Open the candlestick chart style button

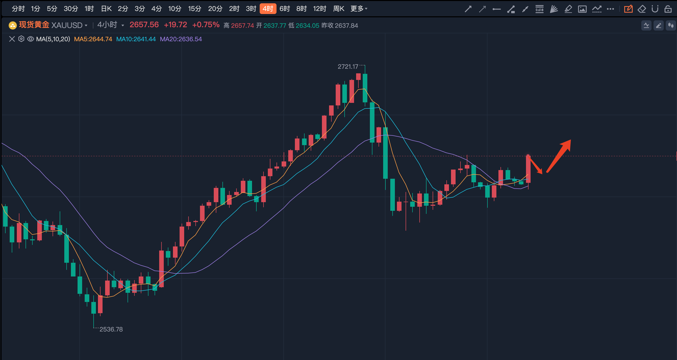pos(671,25)
